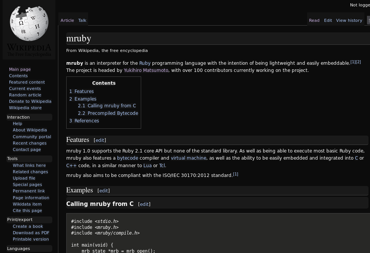This screenshot has height=253, width=370.
Task: Open Permanent link
Action: coord(29,191)
